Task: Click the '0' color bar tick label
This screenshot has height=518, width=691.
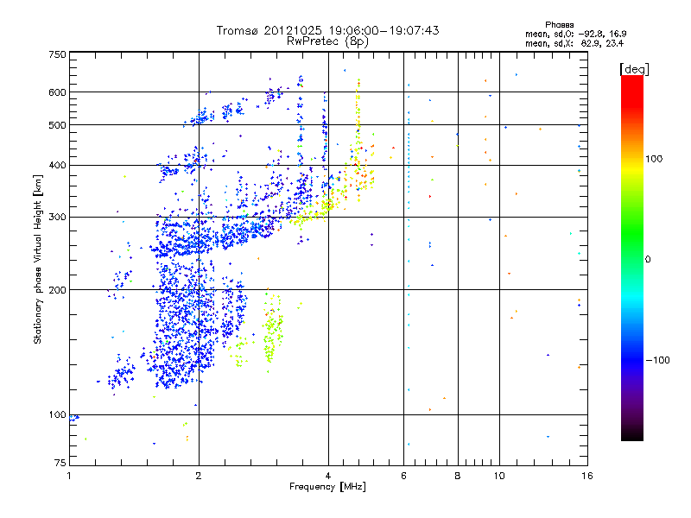Action: 648,260
